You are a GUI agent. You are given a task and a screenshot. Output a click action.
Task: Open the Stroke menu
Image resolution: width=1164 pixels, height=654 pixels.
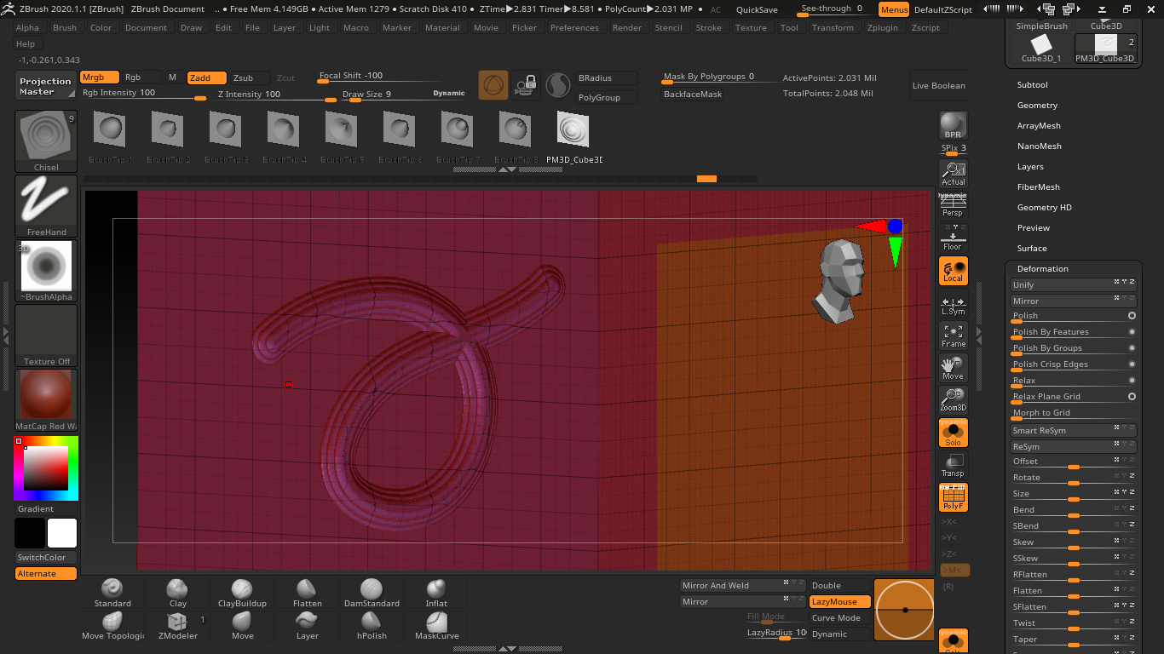coord(708,27)
